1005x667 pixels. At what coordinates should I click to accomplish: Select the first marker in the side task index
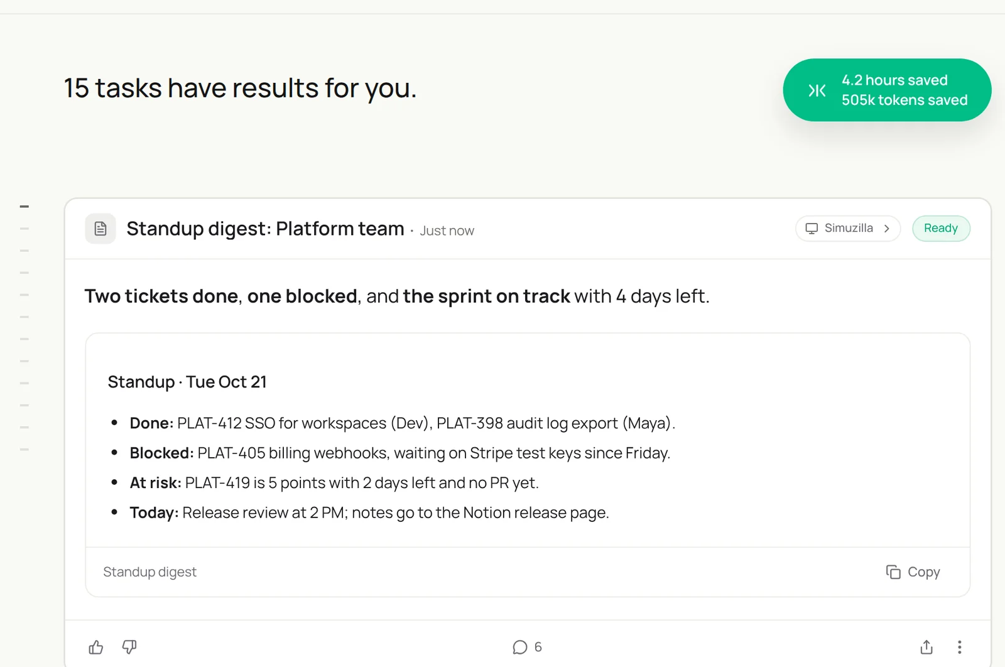pyautogui.click(x=24, y=206)
